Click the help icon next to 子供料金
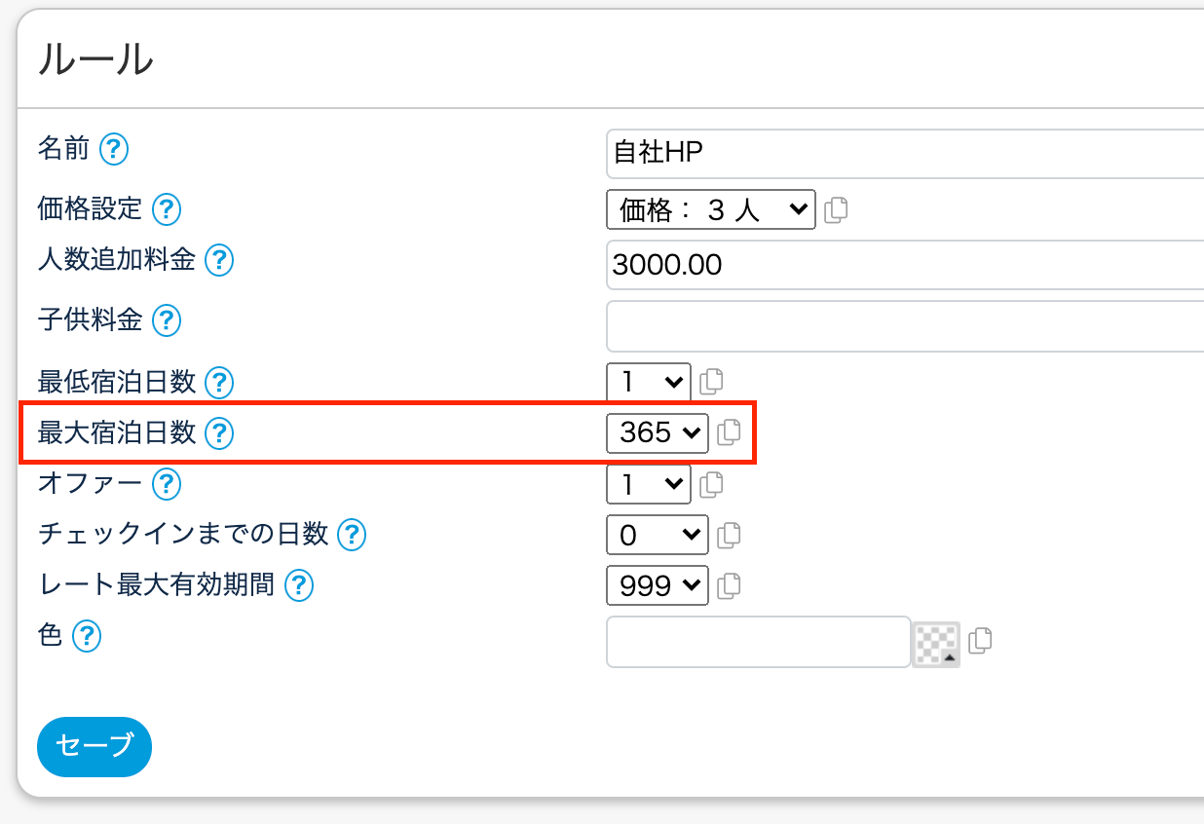Screen dimensions: 1204x824 tap(167, 319)
